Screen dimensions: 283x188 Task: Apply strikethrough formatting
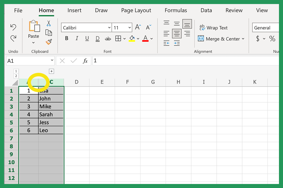coord(108,38)
